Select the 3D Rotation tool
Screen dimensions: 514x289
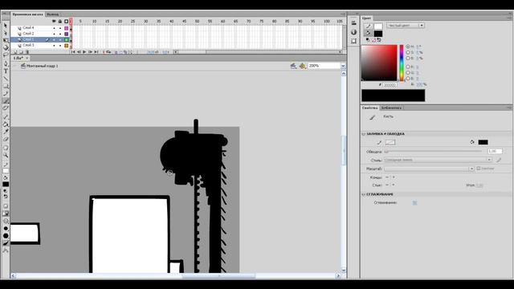(6, 48)
